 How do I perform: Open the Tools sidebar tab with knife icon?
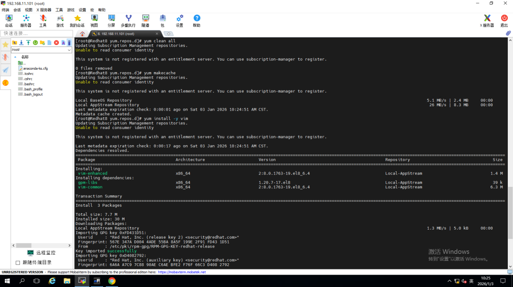(6, 57)
